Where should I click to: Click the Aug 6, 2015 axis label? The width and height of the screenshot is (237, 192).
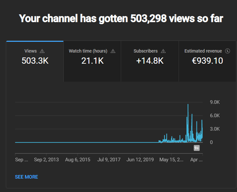[78, 160]
